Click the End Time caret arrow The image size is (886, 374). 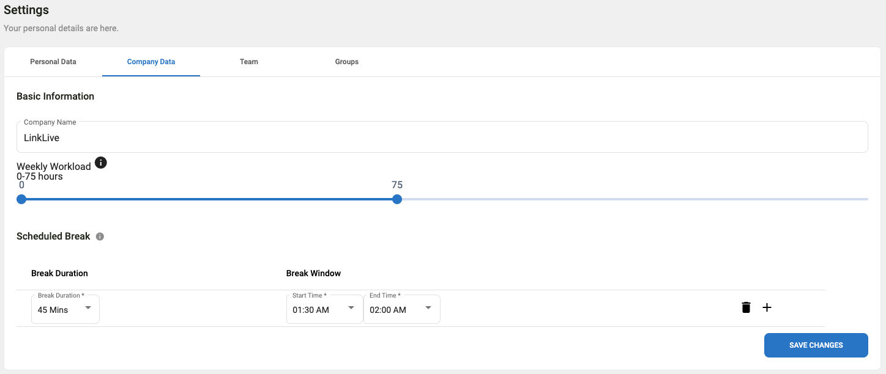coord(428,307)
